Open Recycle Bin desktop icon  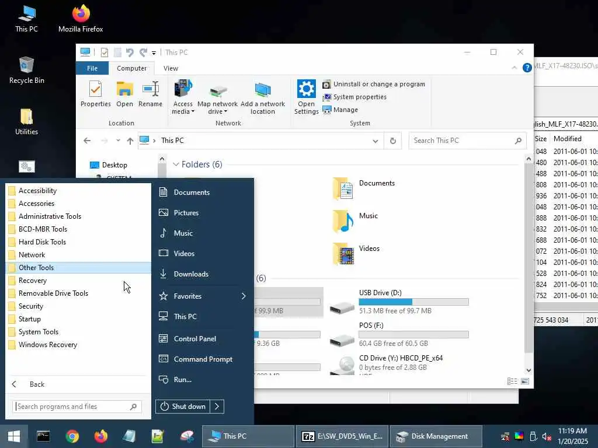click(27, 70)
